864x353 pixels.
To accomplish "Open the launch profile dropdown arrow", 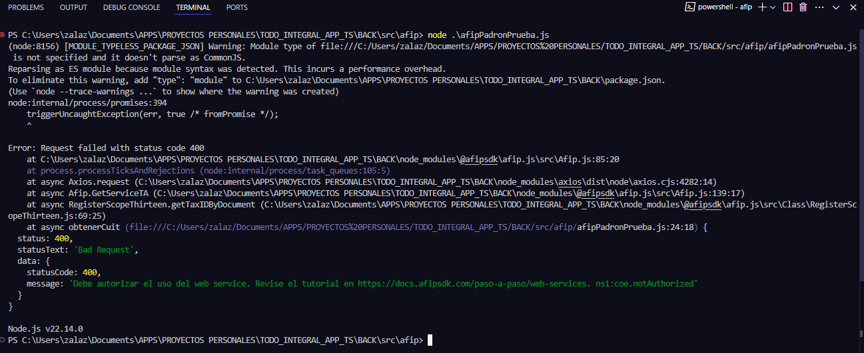I will (773, 7).
